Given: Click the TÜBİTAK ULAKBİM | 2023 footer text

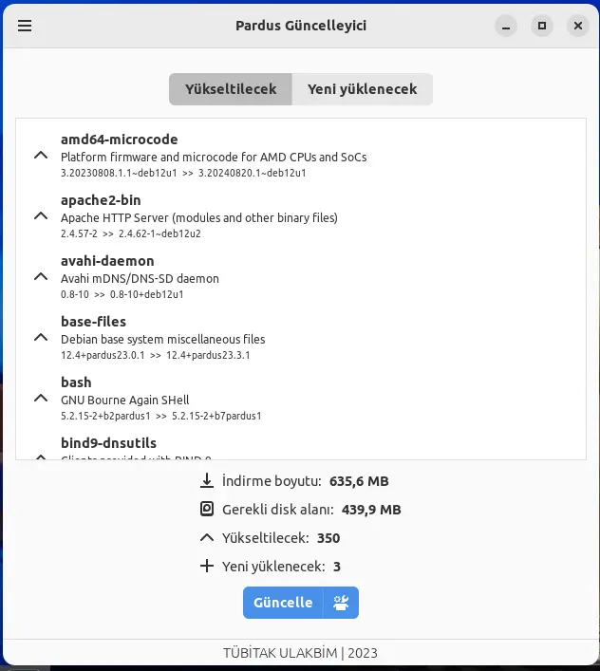Looking at the screenshot, I should 300,653.
